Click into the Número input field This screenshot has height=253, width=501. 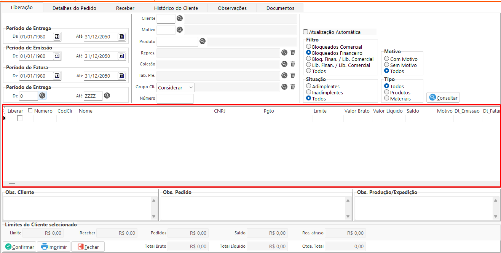coord(175,99)
